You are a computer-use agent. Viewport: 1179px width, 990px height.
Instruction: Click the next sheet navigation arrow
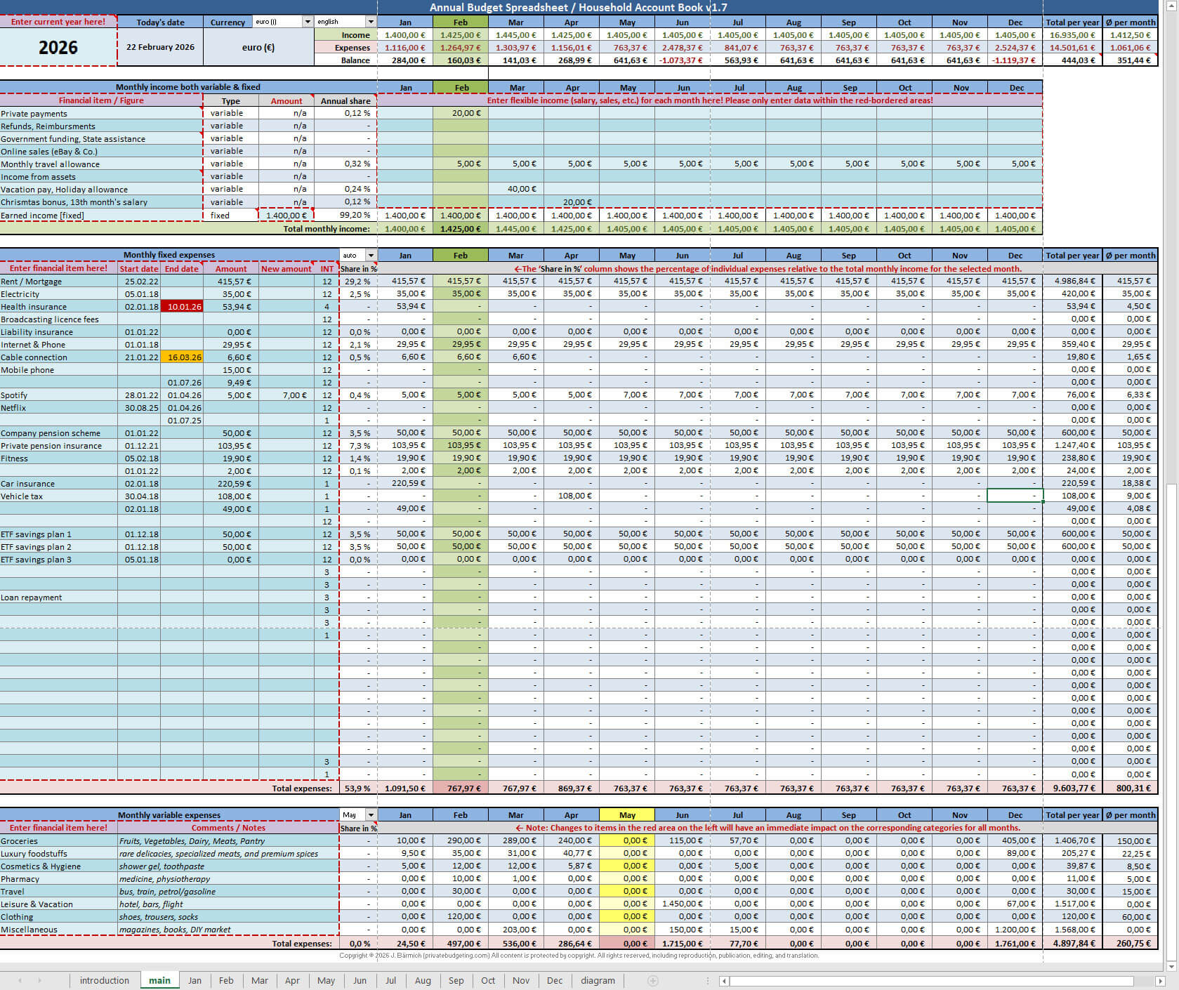(x=39, y=980)
